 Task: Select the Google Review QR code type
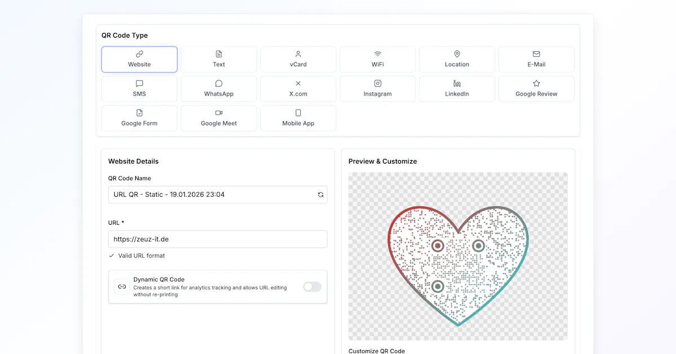[536, 89]
